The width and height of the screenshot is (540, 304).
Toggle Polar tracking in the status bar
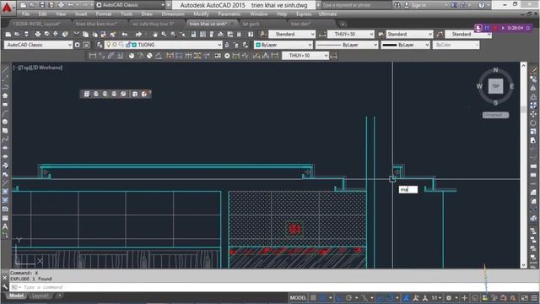[x=348, y=298]
